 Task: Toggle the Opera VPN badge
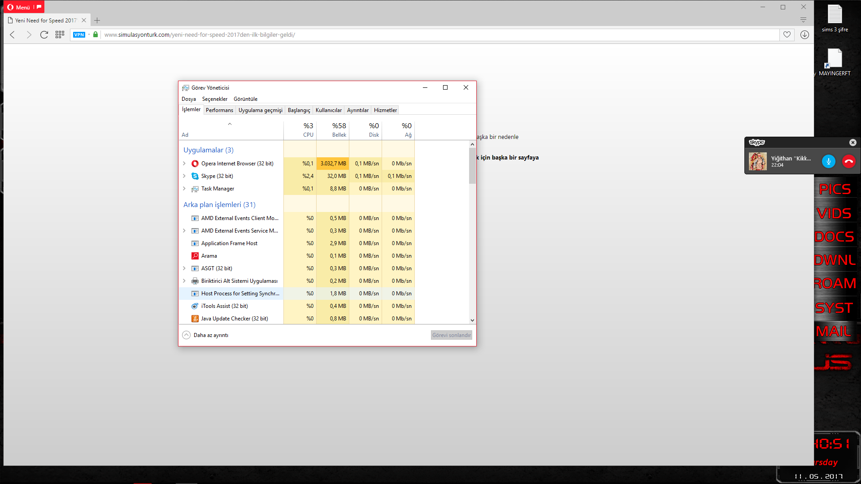pyautogui.click(x=79, y=35)
